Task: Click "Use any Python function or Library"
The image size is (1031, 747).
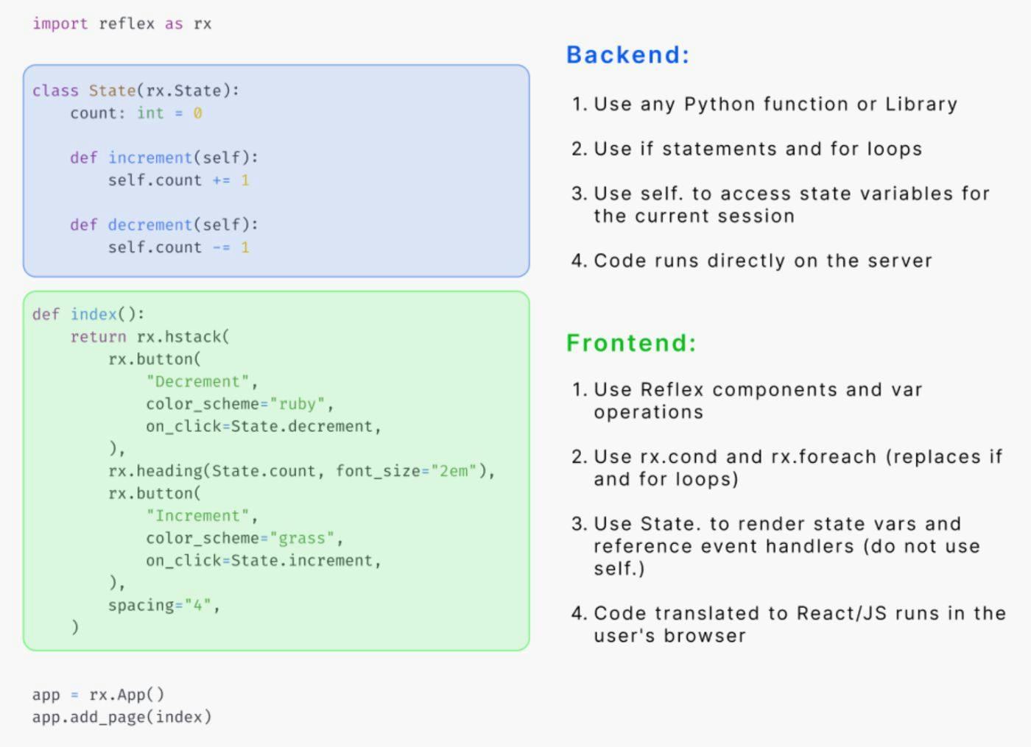Action: (x=775, y=105)
